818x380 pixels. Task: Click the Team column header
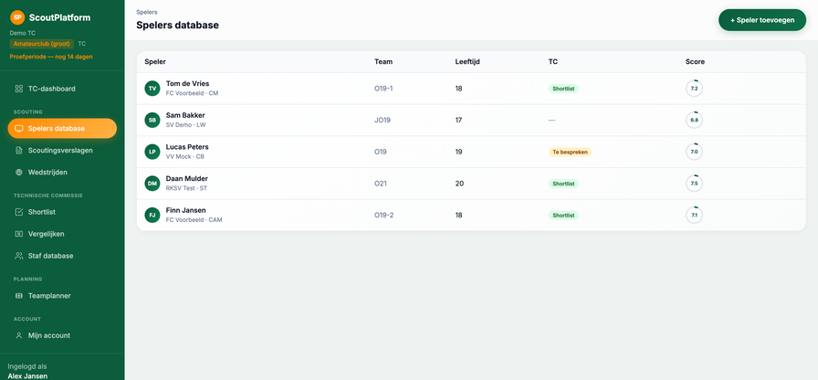(383, 61)
